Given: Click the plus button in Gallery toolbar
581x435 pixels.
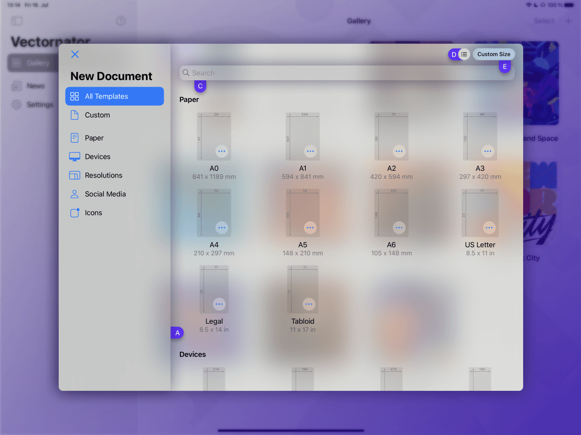Looking at the screenshot, I should (x=568, y=21).
